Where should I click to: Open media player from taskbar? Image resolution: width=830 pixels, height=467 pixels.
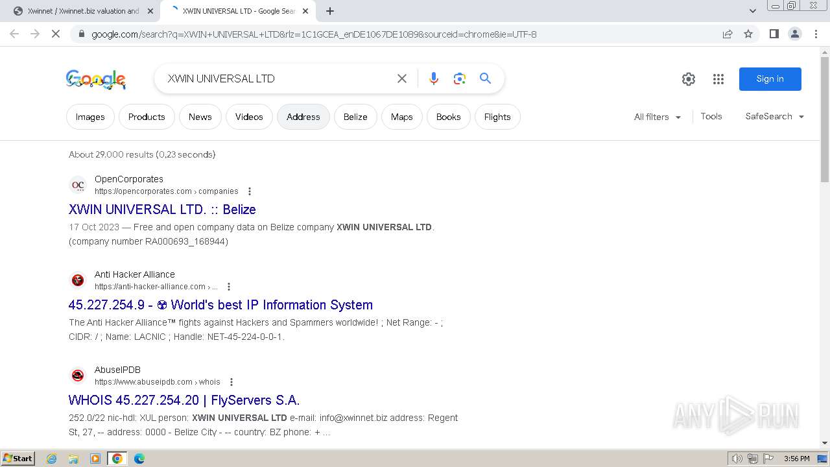point(95,459)
